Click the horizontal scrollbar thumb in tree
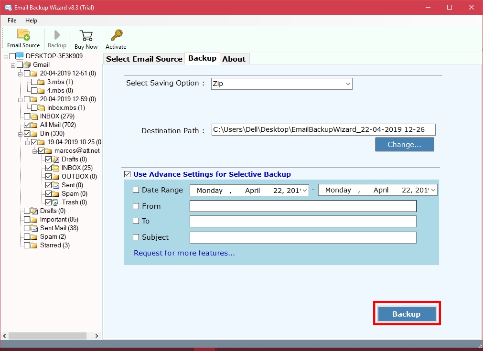Image resolution: width=483 pixels, height=351 pixels. (47, 336)
